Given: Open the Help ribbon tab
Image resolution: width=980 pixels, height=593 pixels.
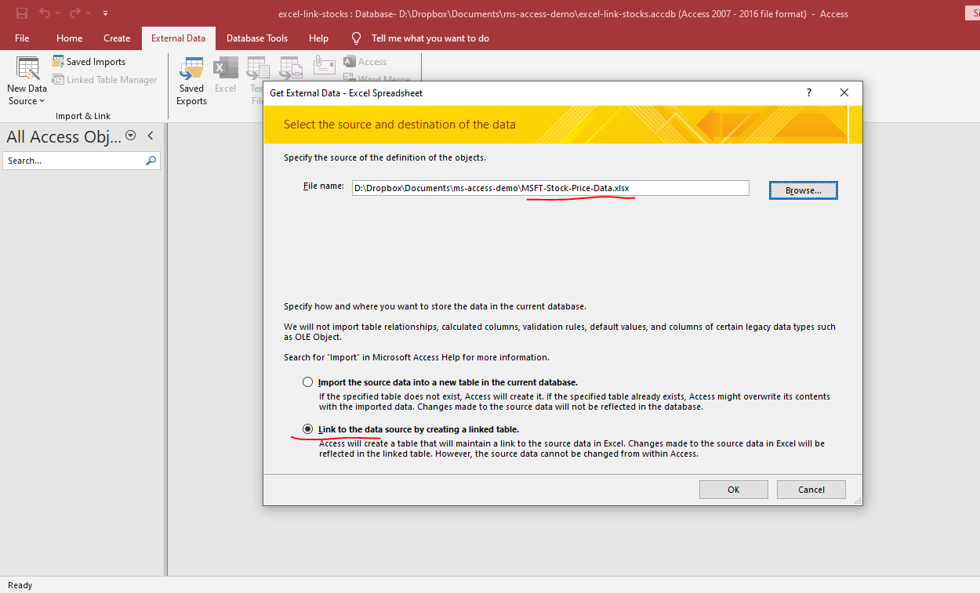Looking at the screenshot, I should pos(318,38).
